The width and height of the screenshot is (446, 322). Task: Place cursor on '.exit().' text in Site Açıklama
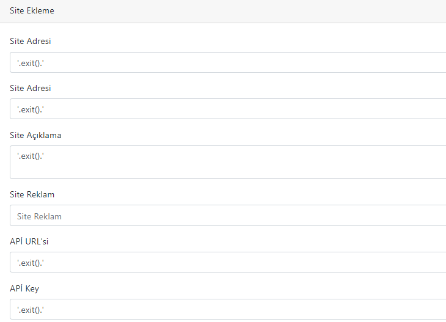tap(31, 156)
